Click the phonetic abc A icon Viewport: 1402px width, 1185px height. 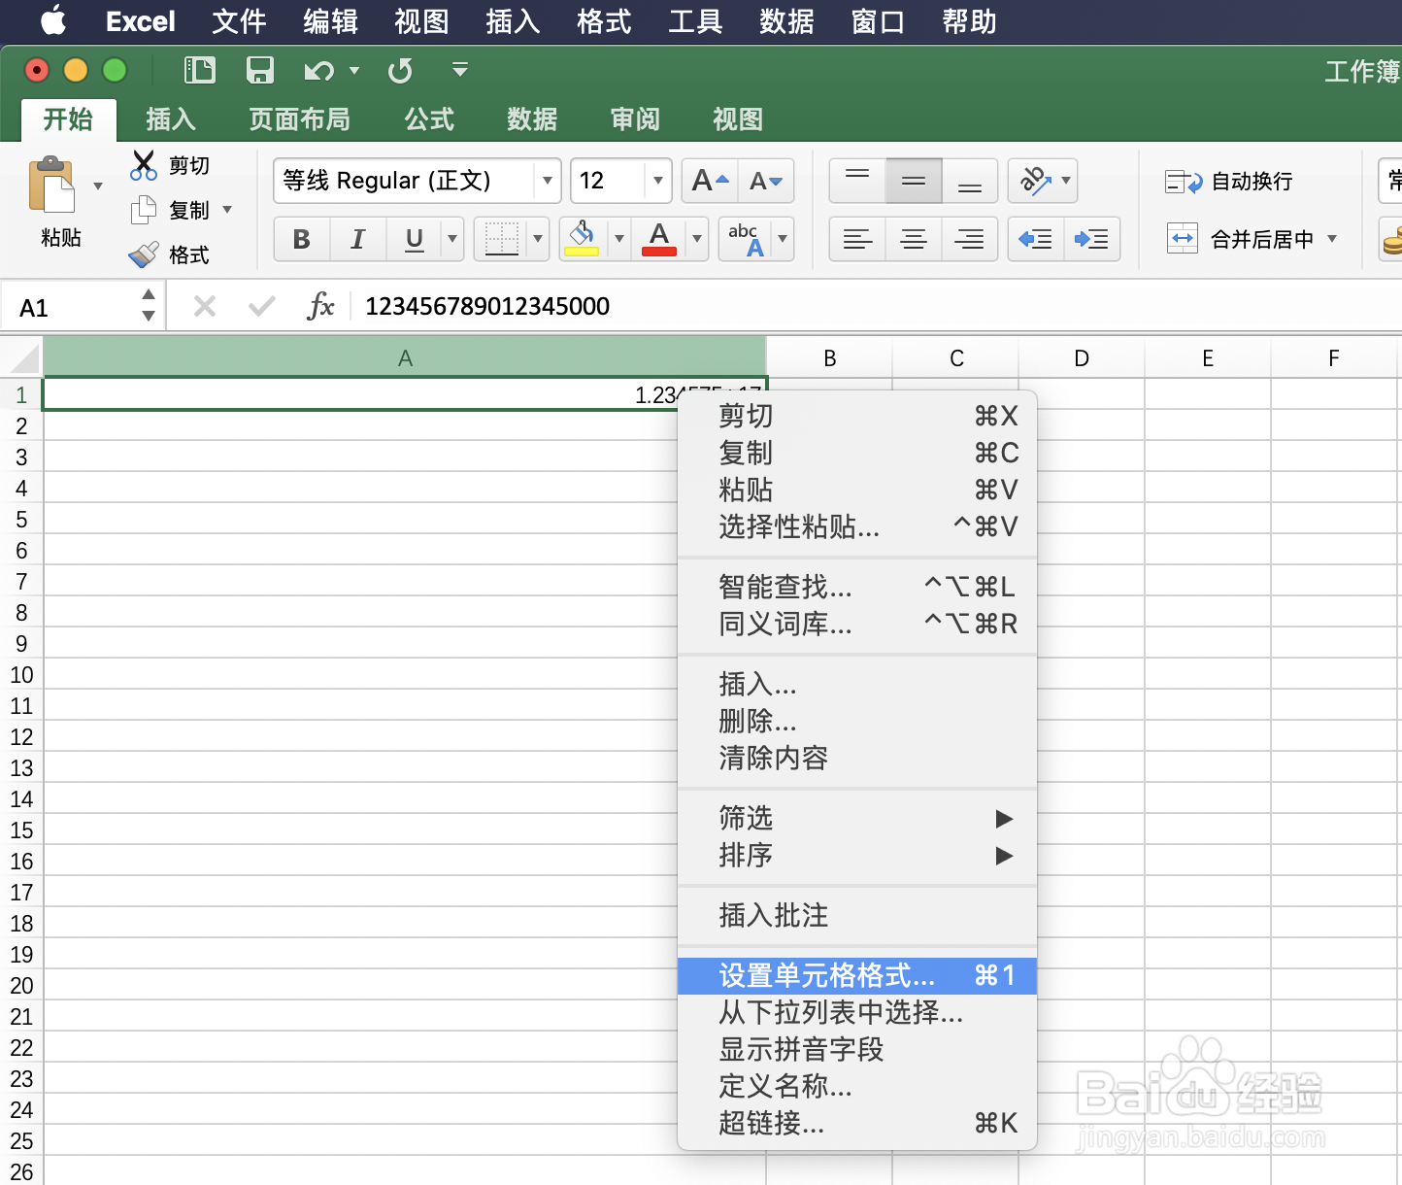pyautogui.click(x=746, y=238)
